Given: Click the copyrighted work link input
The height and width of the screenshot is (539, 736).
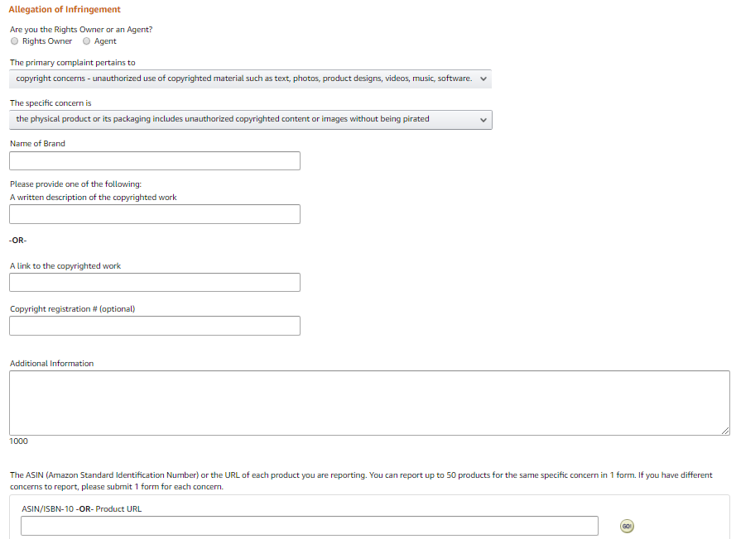Looking at the screenshot, I should pyautogui.click(x=155, y=282).
